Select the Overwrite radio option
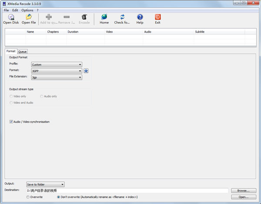Image resolution: width=261 pixels, height=204 pixels. pos(28,197)
